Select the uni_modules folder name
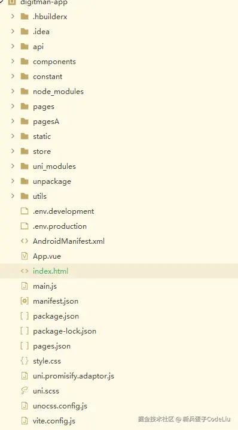Viewport: 238px width, 430px height. point(54,166)
